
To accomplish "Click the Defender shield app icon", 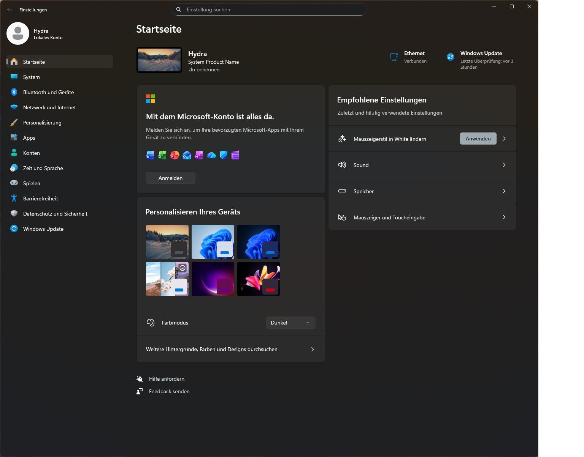I will point(224,155).
